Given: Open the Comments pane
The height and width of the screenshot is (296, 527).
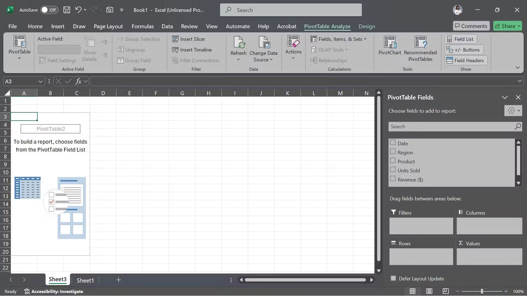Looking at the screenshot, I should tap(471, 25).
